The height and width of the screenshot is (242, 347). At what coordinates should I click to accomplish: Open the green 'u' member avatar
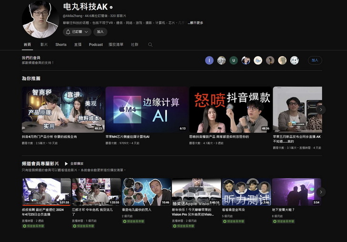tap(234, 60)
